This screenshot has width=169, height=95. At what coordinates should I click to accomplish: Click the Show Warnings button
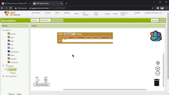41,85
